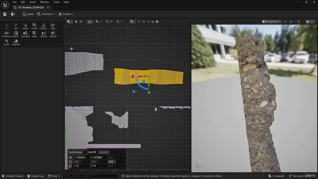Screen dimensions: 318x179
Task: Click the translate row icon in transform panel
Action: 71,158
